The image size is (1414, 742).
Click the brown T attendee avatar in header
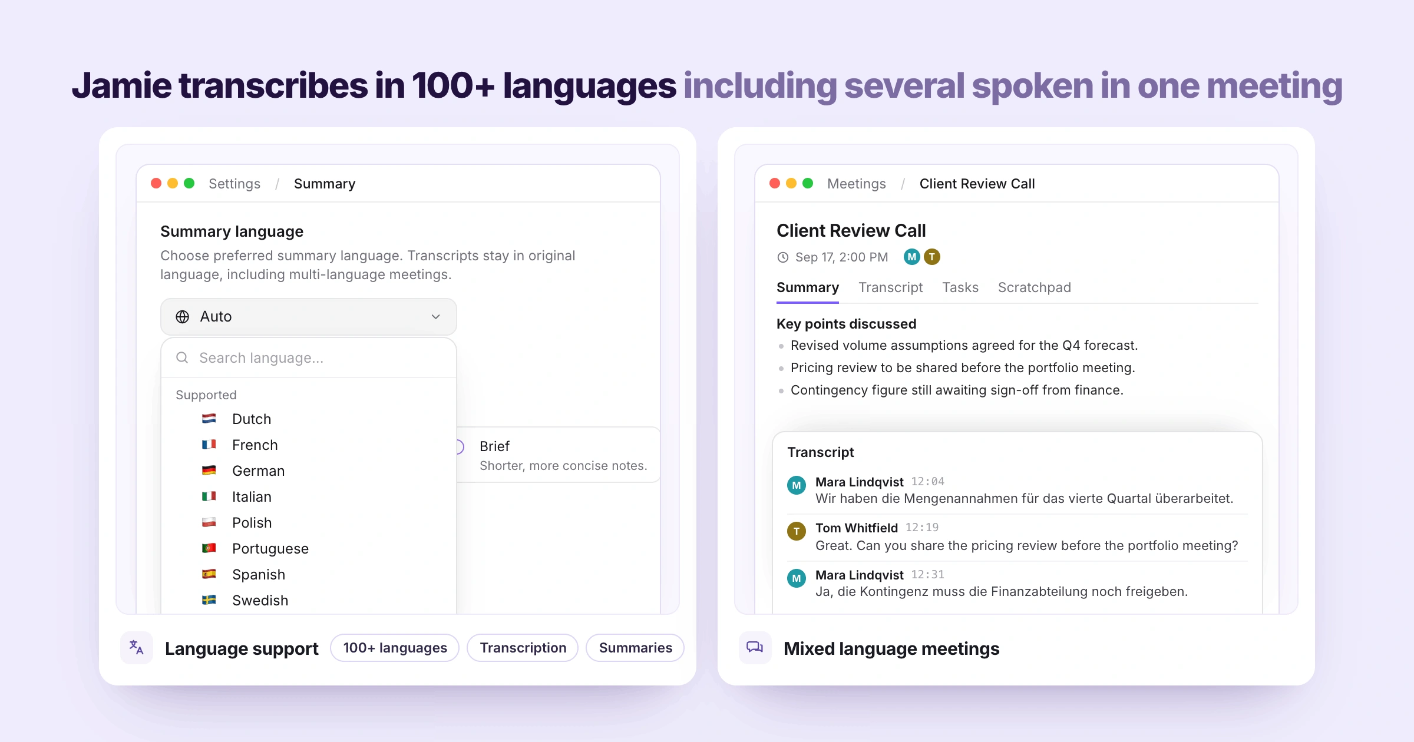coord(932,257)
